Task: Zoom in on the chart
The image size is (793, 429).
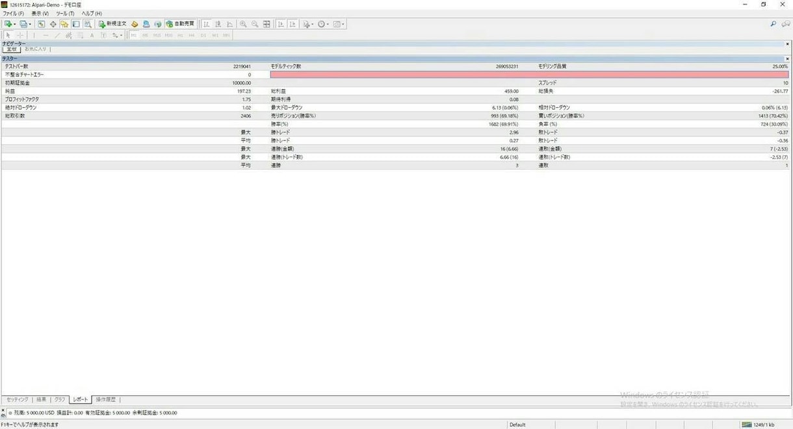Action: click(x=243, y=24)
